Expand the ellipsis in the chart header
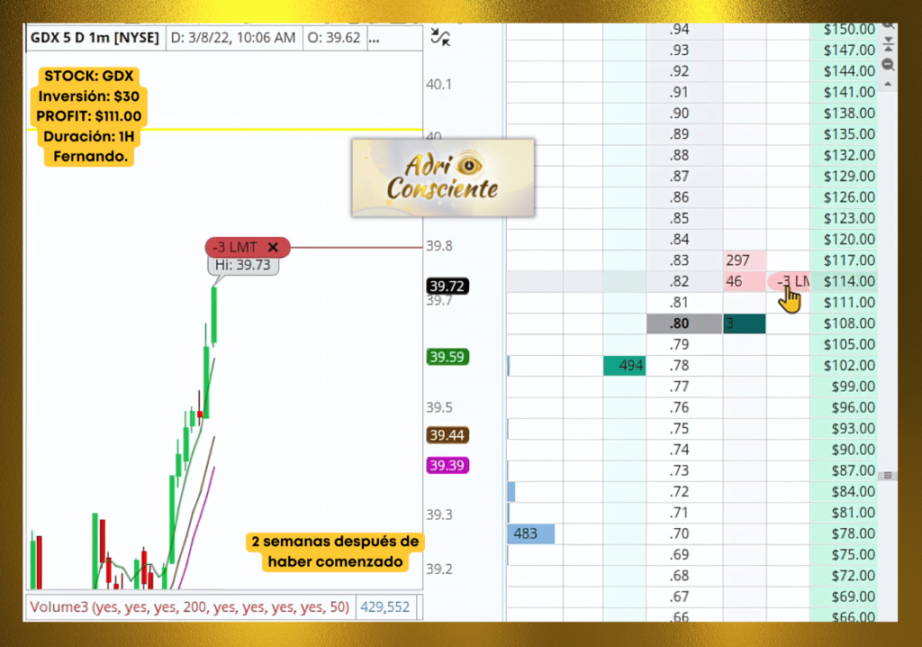Viewport: 922px width, 647px height. tap(375, 38)
